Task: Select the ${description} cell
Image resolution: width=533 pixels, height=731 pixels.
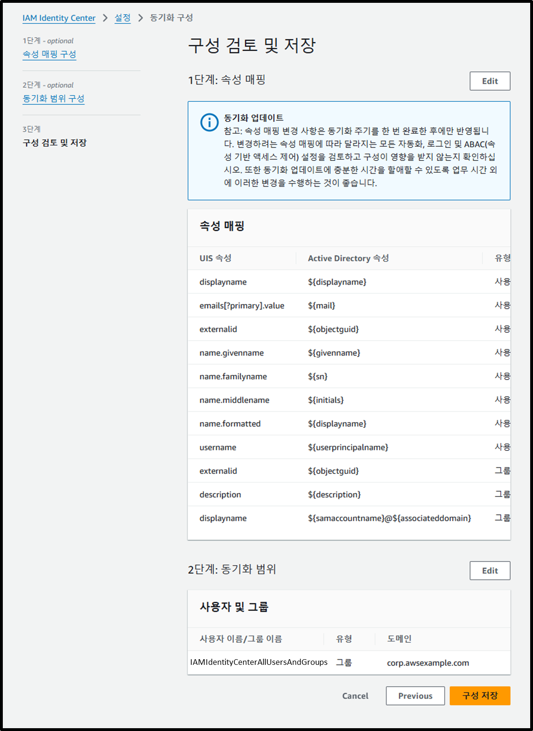Action: point(335,495)
